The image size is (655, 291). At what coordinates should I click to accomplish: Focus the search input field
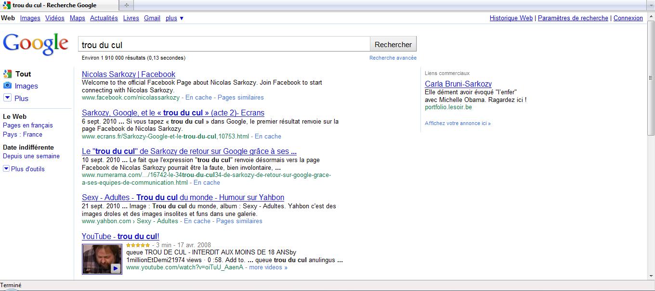click(x=224, y=44)
